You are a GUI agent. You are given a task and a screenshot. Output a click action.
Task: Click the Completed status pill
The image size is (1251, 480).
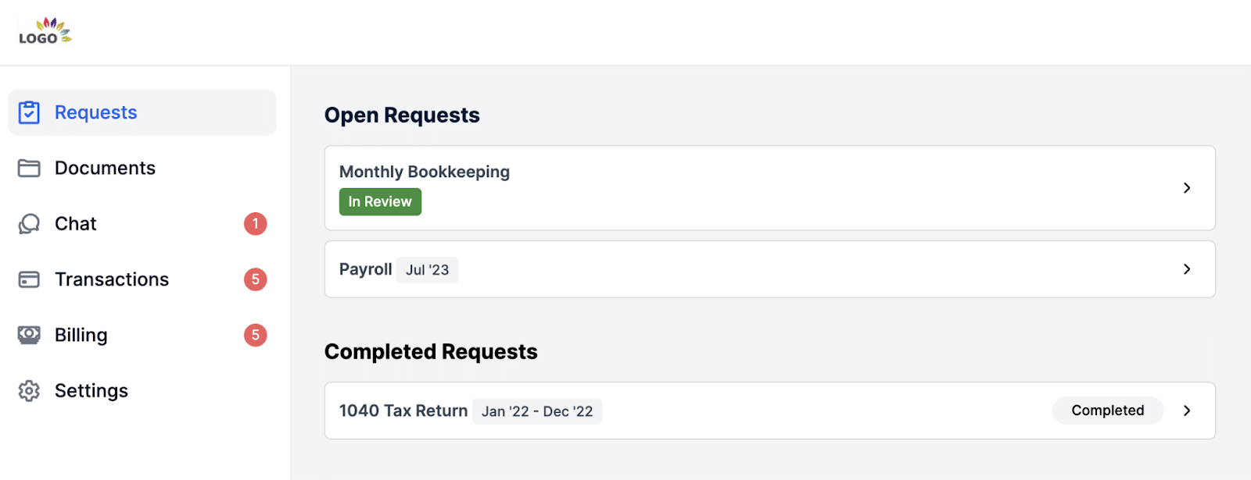pos(1107,410)
